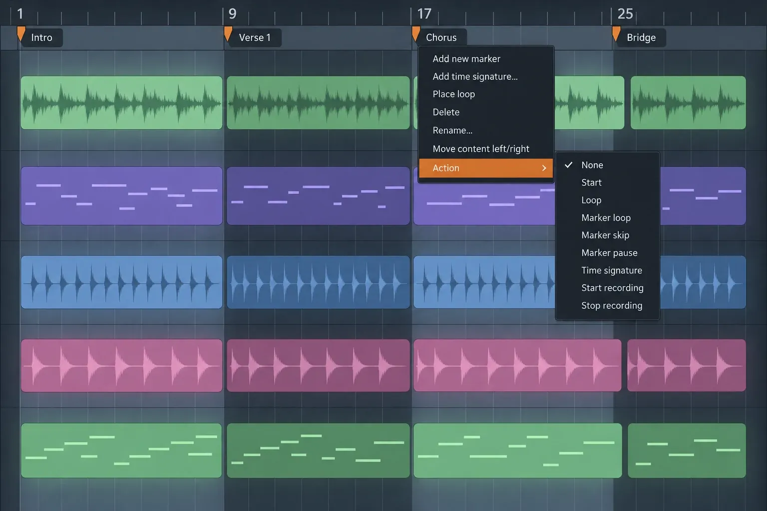This screenshot has width=767, height=511.
Task: Click bar 17 on the ruler
Action: [x=424, y=13]
